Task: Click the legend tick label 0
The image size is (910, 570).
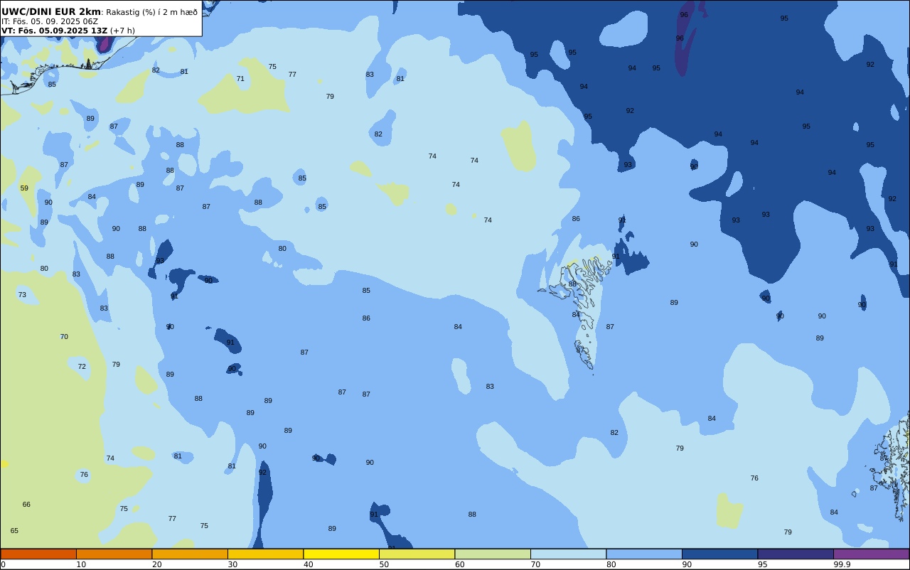Action: (3, 564)
